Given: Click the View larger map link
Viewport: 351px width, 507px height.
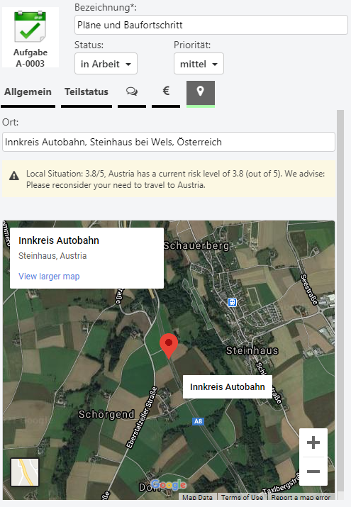Looking at the screenshot, I should [x=49, y=277].
